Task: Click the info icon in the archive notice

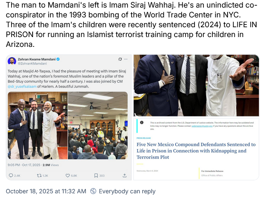Action: click(141, 123)
